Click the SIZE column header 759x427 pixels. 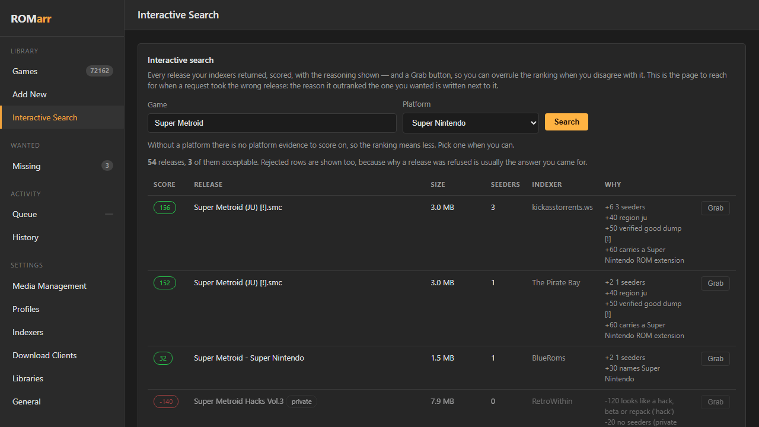click(438, 184)
